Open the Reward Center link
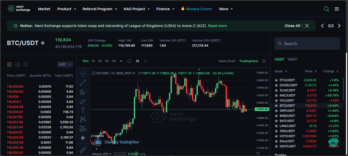This screenshot has height=156, width=348. click(x=196, y=9)
